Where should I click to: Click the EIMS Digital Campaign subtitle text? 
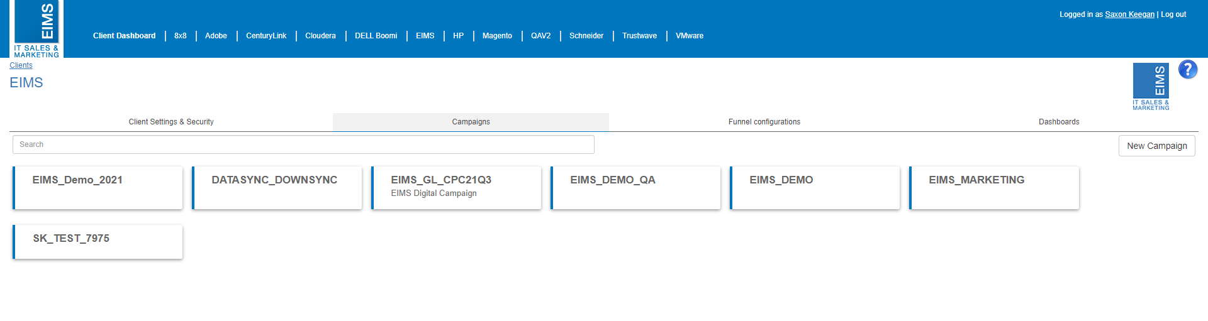(x=433, y=193)
